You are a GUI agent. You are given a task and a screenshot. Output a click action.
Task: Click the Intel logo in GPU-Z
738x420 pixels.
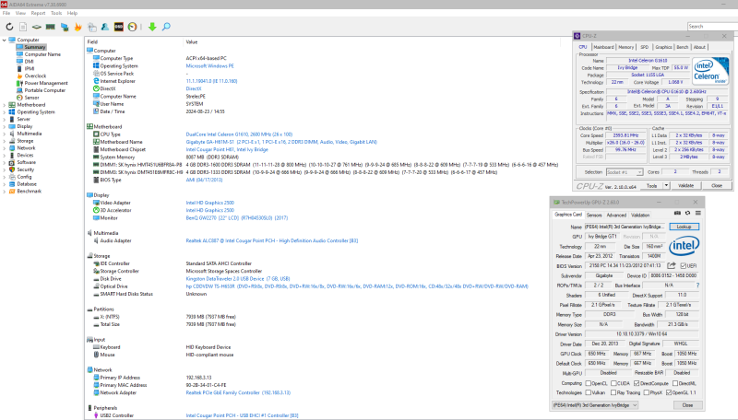(684, 246)
